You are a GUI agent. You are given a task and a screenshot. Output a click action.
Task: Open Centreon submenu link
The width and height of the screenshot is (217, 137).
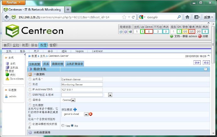[x=97, y=51]
